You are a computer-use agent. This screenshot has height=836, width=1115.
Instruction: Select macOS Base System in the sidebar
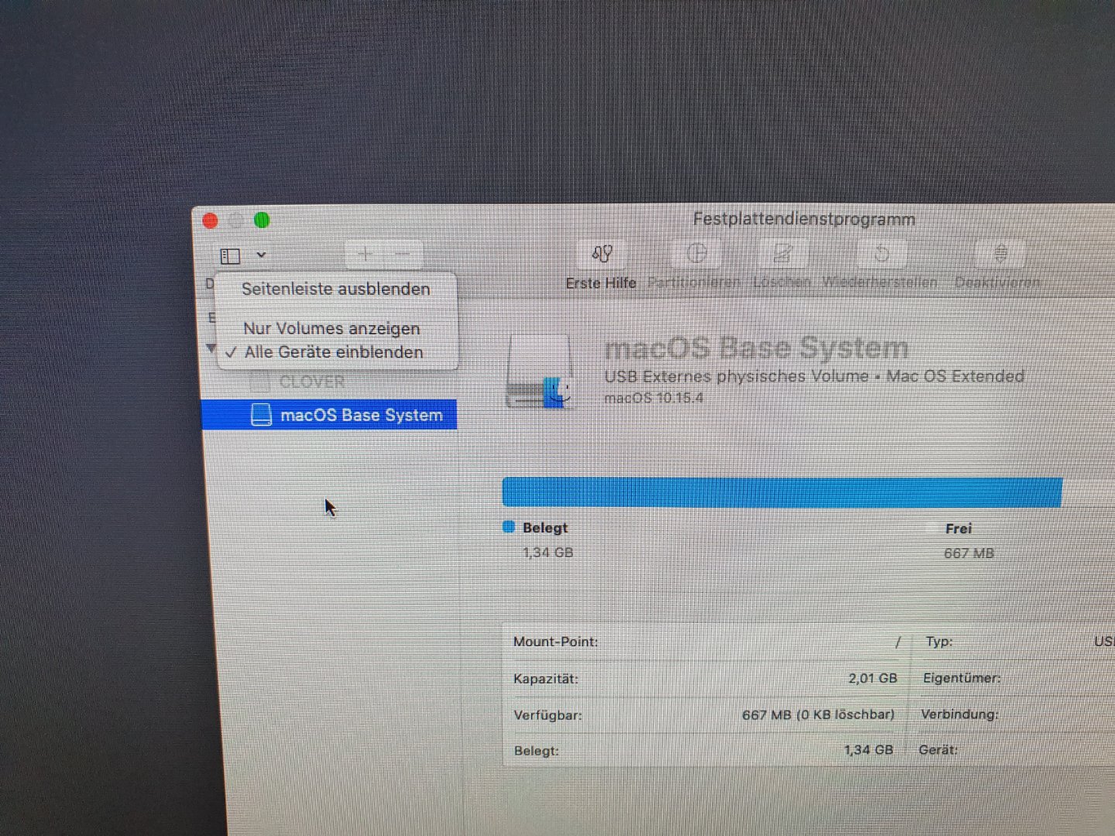(x=329, y=415)
